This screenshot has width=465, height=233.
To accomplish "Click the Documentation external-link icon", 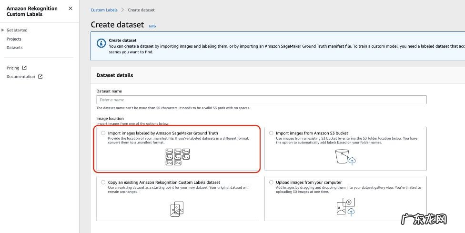I will (x=40, y=77).
